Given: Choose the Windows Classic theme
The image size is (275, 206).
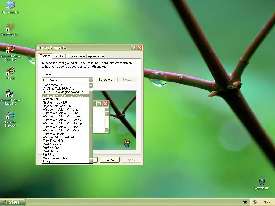Looking at the screenshot, I should pyautogui.click(x=66, y=134).
